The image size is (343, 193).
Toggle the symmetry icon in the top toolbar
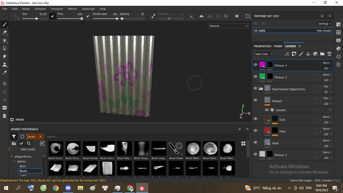(x=202, y=16)
